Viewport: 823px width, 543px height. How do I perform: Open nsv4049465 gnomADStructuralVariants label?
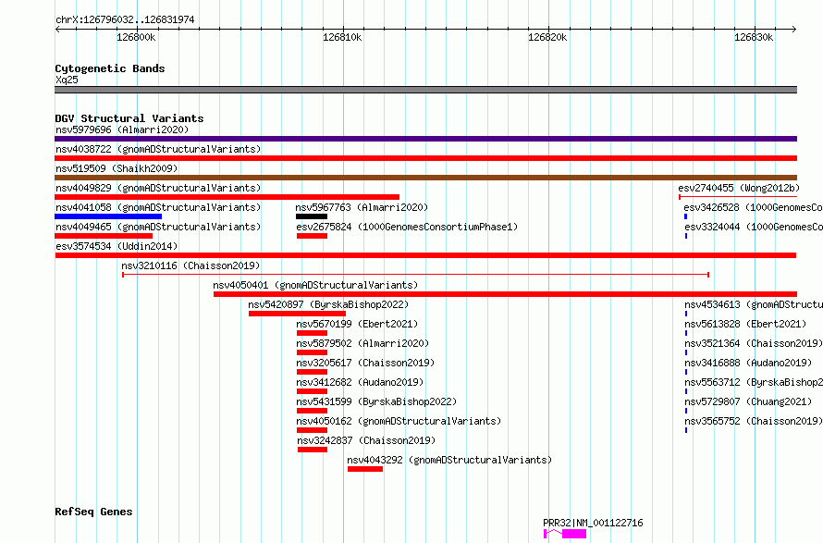158,227
